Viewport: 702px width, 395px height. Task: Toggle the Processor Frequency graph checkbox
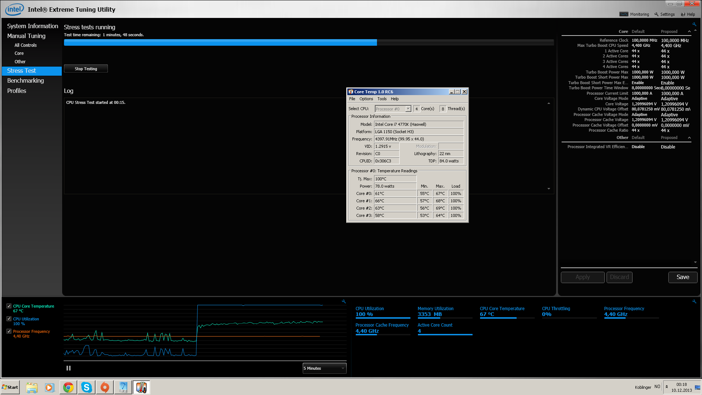pos(9,331)
